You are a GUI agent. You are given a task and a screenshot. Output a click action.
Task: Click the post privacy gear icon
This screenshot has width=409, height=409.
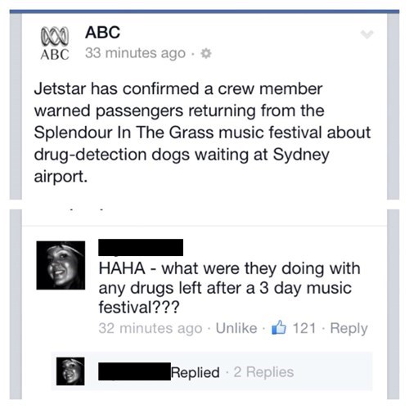click(x=206, y=53)
